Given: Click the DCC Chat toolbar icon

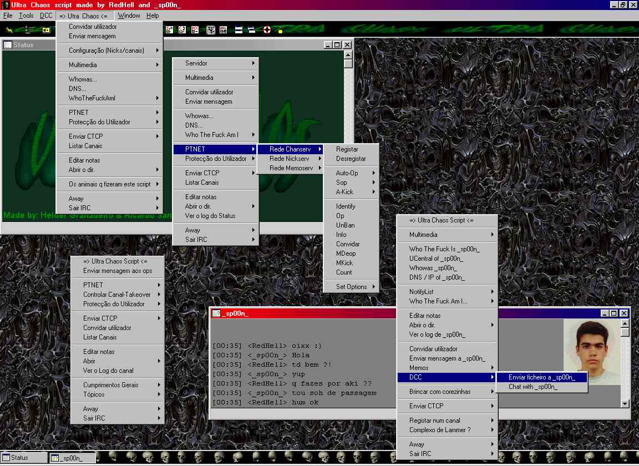Looking at the screenshot, I should coord(182,29).
